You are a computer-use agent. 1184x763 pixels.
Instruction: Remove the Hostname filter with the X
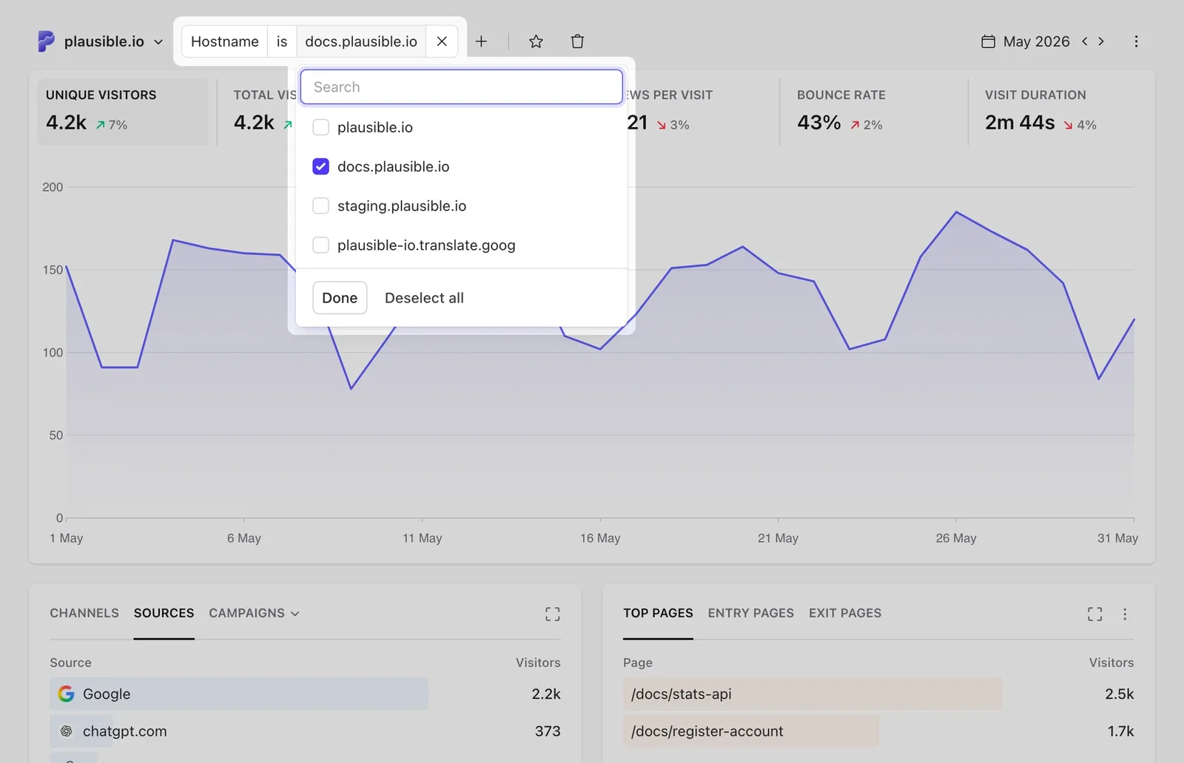tap(442, 41)
